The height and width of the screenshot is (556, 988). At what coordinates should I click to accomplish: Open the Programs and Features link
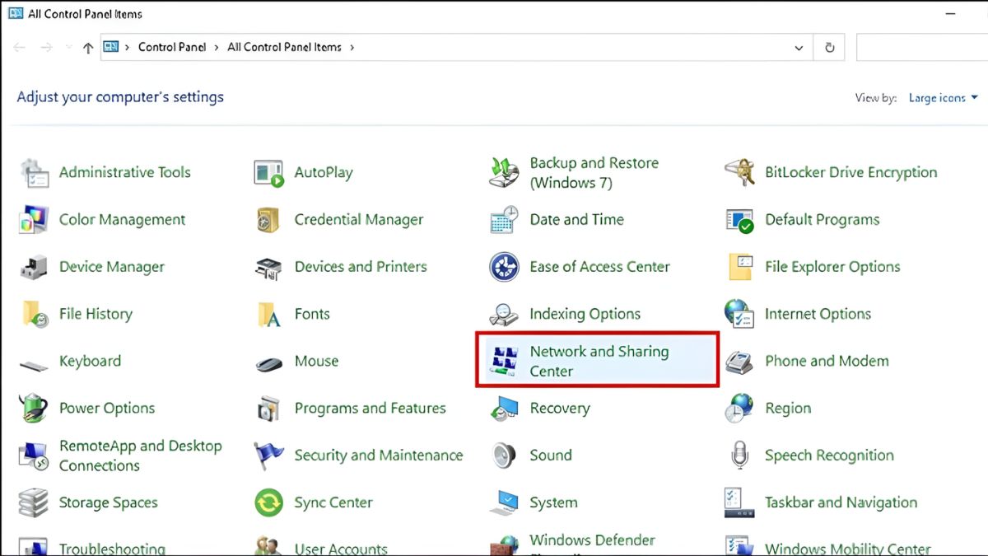pos(370,408)
